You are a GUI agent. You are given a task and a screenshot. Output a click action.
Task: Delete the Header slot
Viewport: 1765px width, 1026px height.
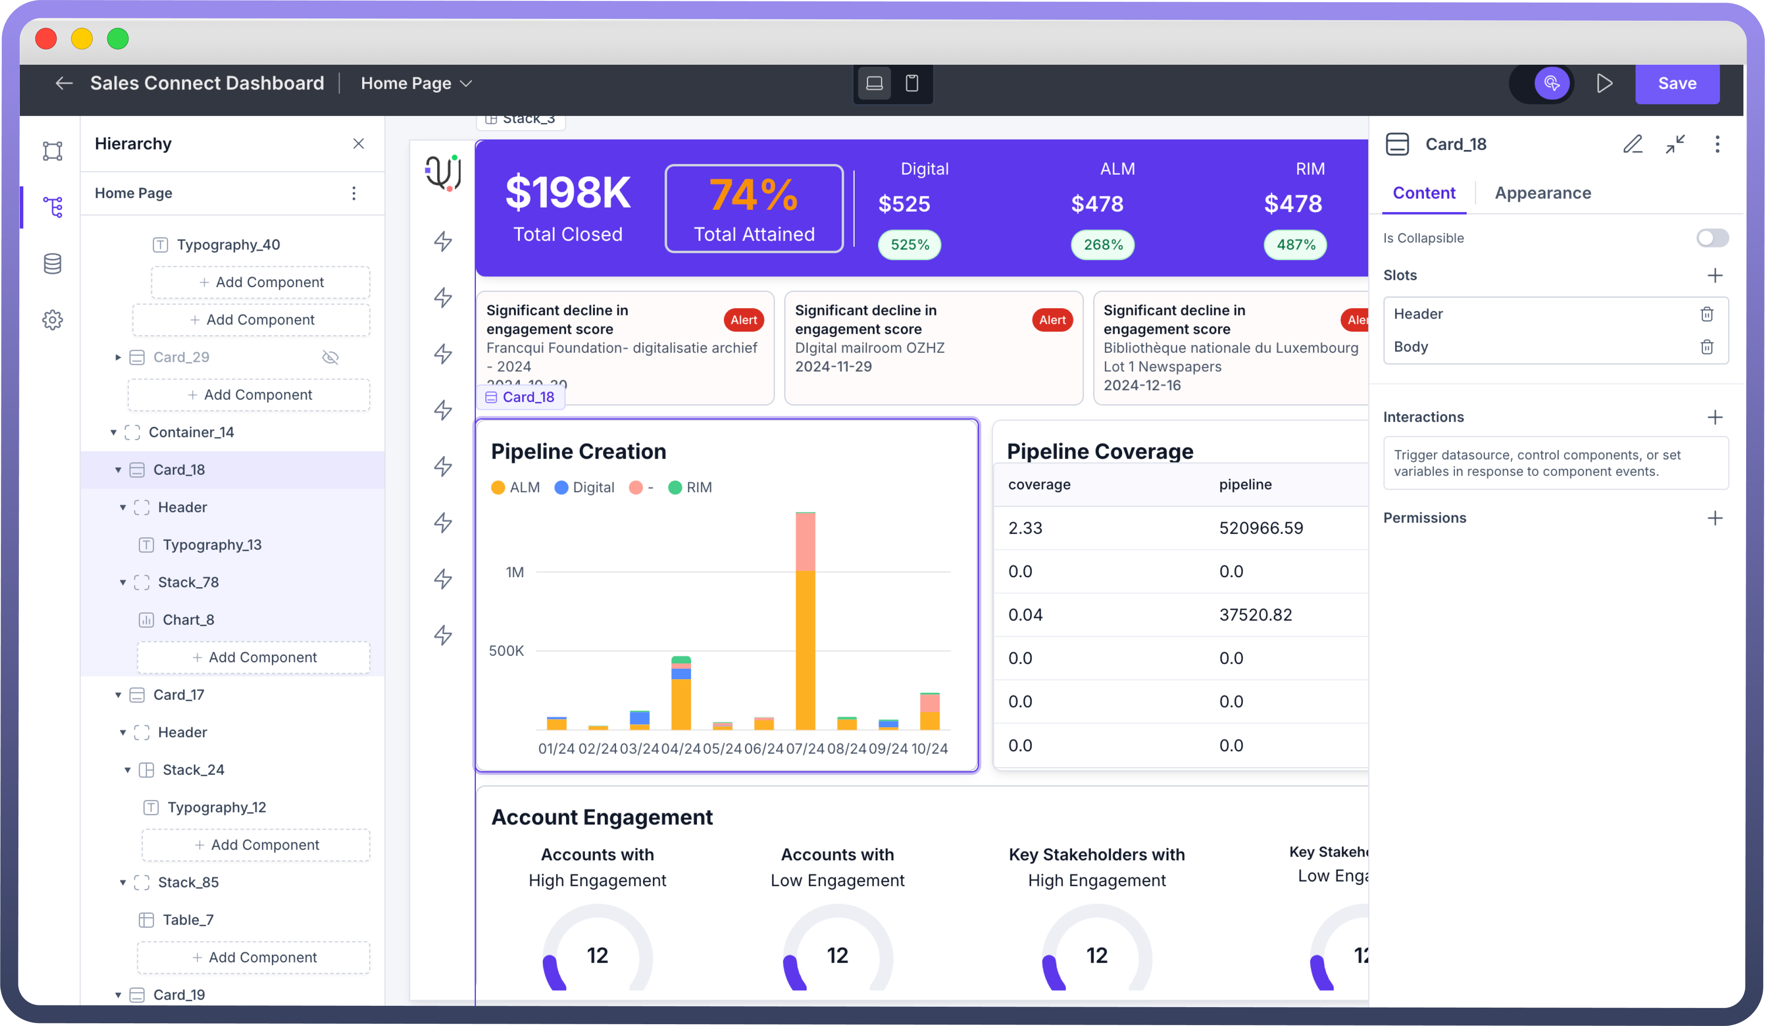[x=1706, y=314]
